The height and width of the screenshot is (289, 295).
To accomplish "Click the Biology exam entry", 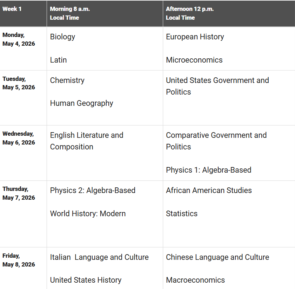I will pos(62,37).
